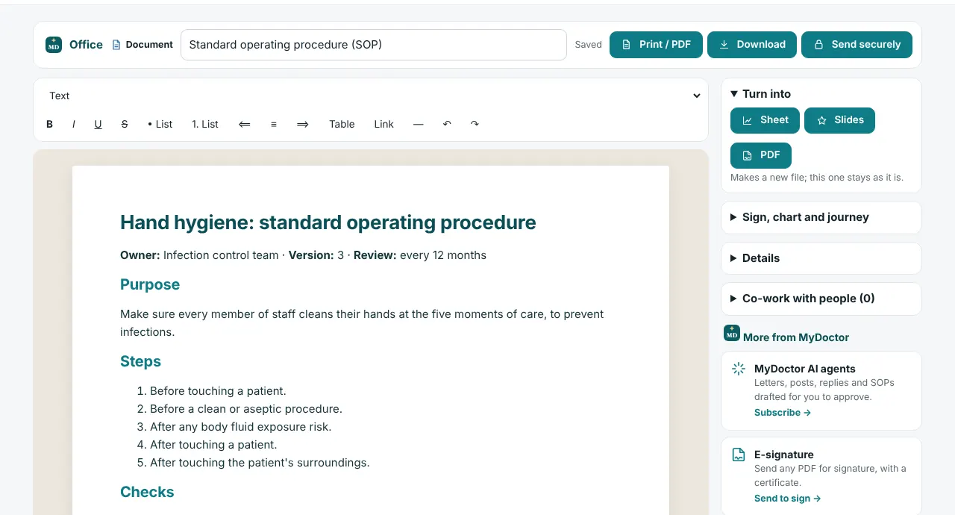Screen dimensions: 955x515
Task: Insert a numbered list
Action: point(205,125)
